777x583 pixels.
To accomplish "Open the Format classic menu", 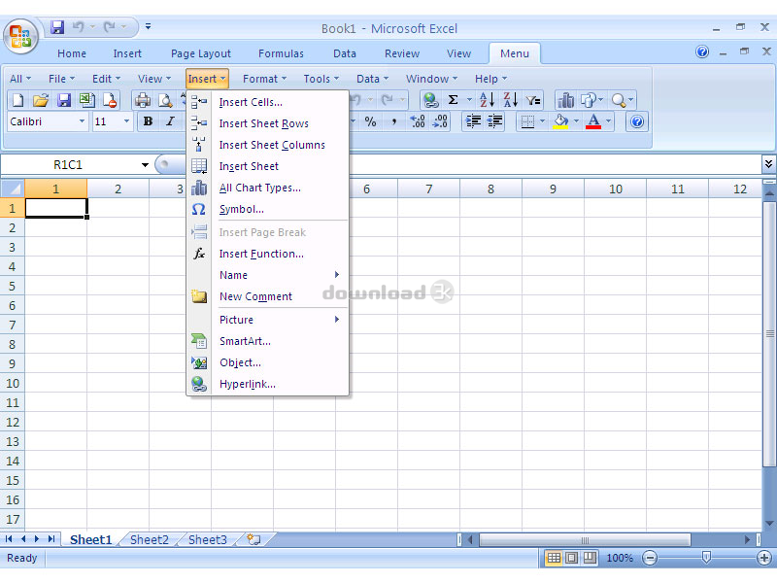I will [264, 79].
